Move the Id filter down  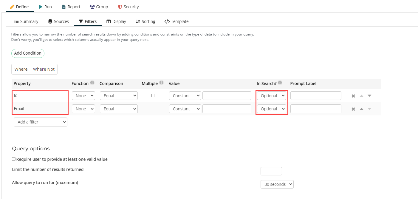pos(369,96)
